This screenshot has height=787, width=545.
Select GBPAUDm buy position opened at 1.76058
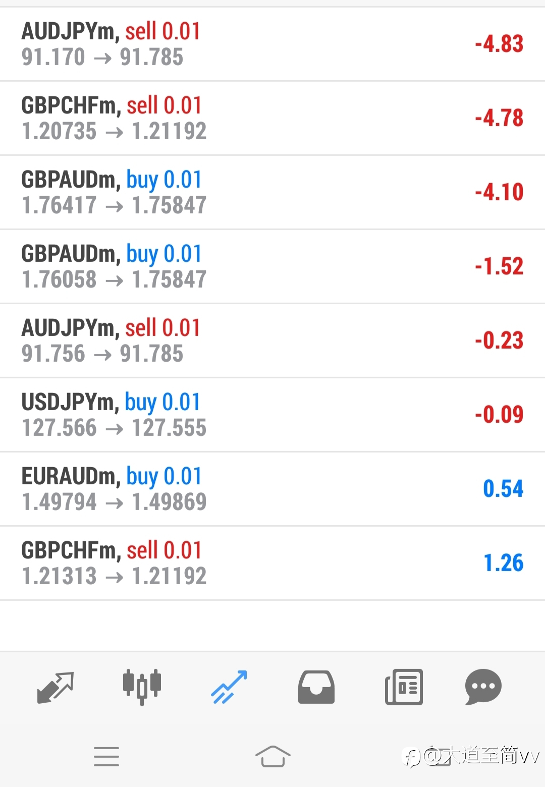tap(272, 266)
